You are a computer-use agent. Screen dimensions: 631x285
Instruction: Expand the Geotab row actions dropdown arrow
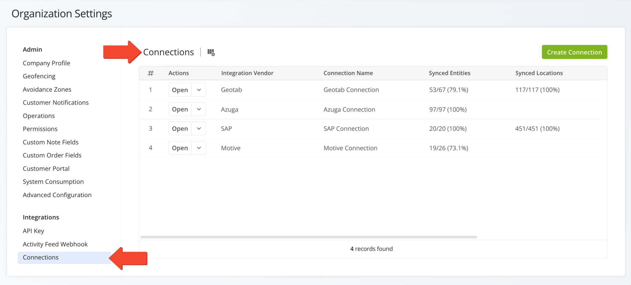tap(199, 90)
